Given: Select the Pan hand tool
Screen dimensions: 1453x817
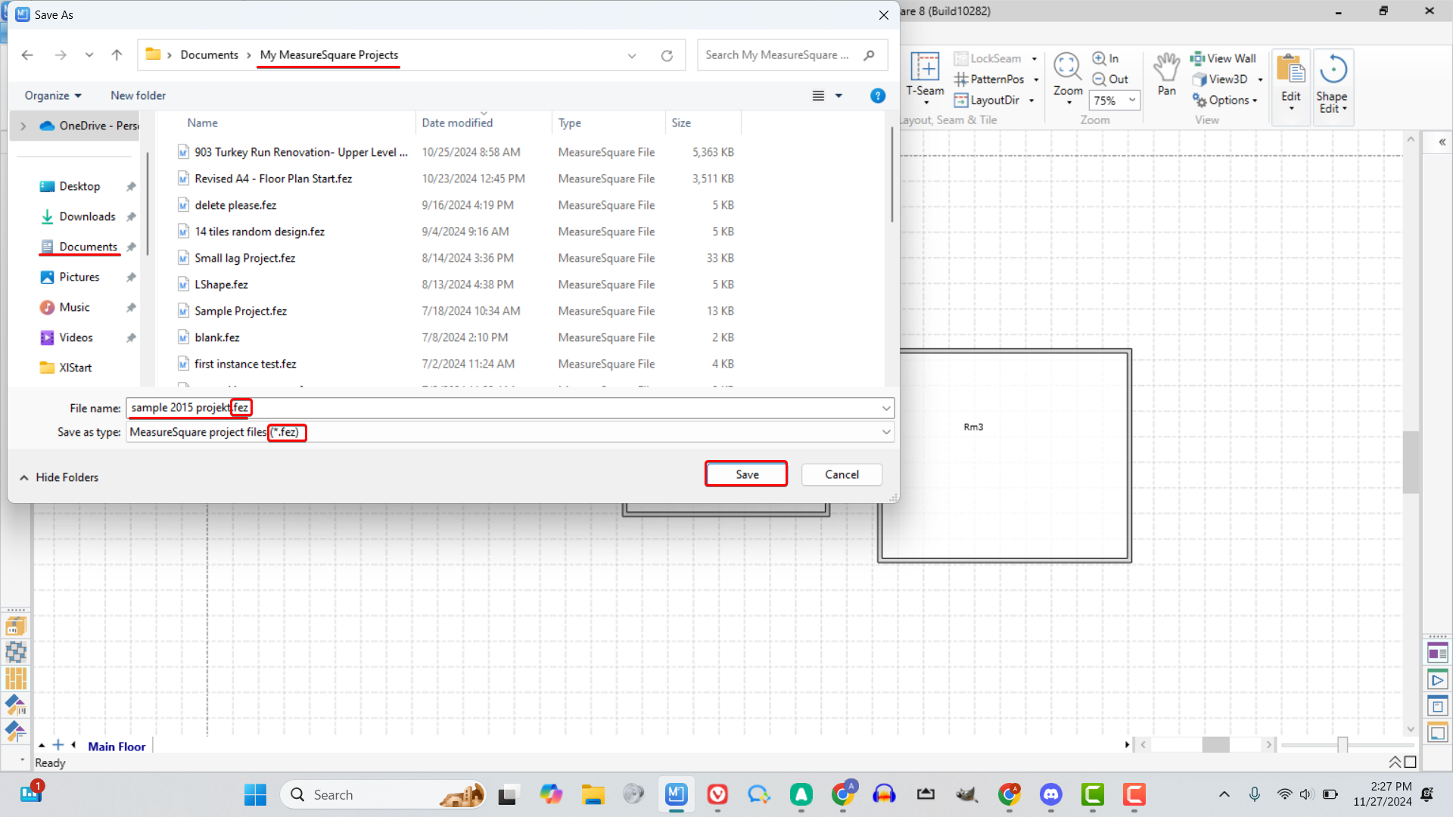Looking at the screenshot, I should tap(1166, 70).
